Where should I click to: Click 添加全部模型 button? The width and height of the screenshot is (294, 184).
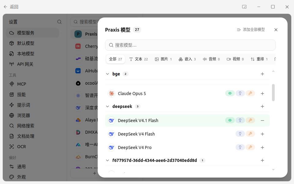251,30
